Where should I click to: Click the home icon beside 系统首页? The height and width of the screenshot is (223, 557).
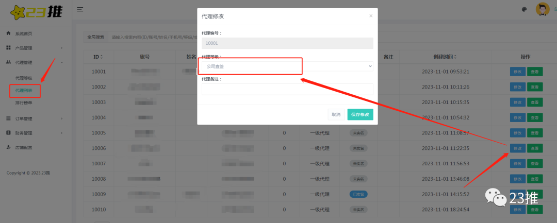[x=9, y=33]
